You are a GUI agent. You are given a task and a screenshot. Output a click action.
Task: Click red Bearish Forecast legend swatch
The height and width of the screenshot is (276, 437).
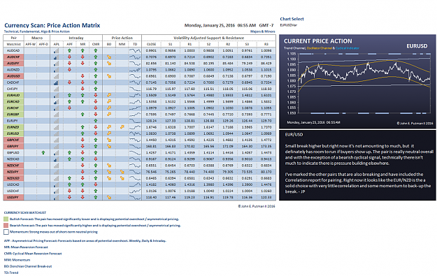tap(6, 225)
